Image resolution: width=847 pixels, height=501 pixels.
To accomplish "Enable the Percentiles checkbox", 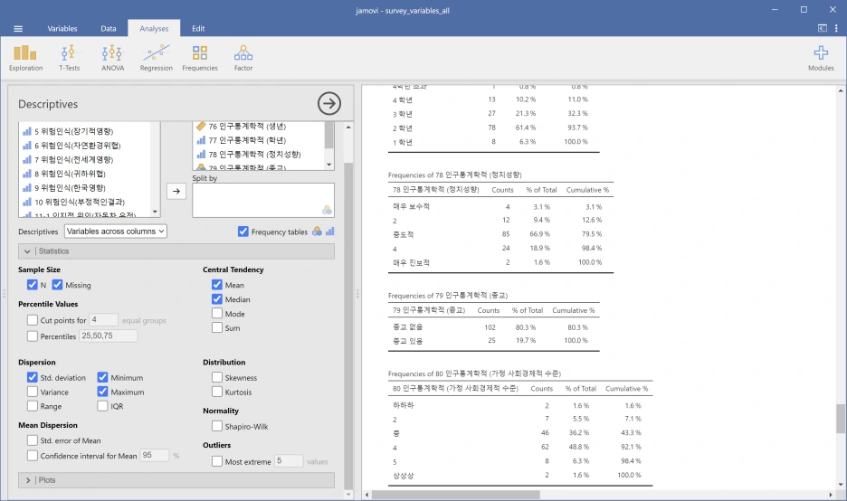I will (33, 336).
